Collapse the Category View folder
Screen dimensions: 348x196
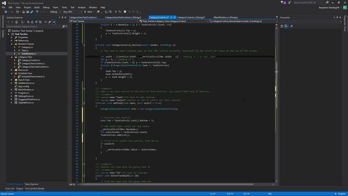coord(12,57)
